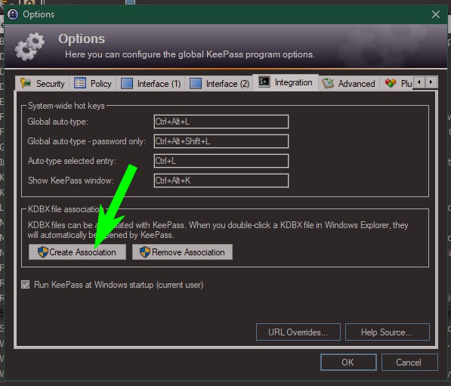Open the Help Source dialog

tap(387, 332)
